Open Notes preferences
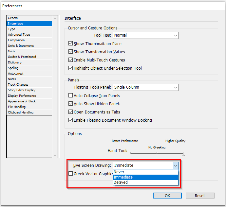The height and width of the screenshot is (207, 226). 29,79
